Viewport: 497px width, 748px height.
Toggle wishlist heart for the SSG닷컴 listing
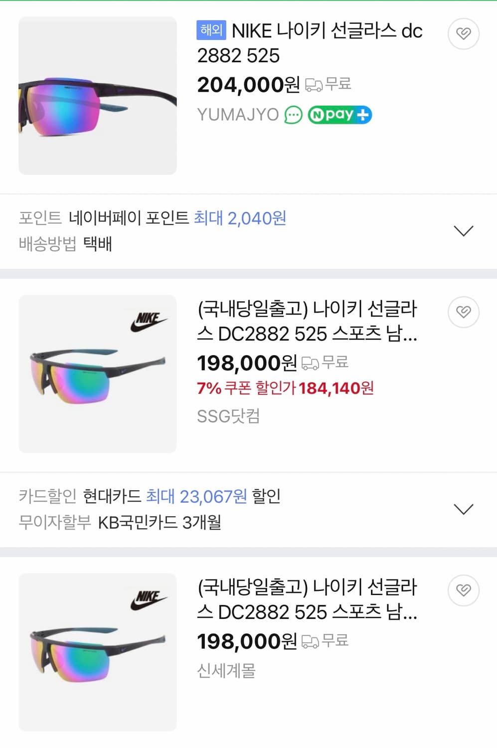click(464, 312)
